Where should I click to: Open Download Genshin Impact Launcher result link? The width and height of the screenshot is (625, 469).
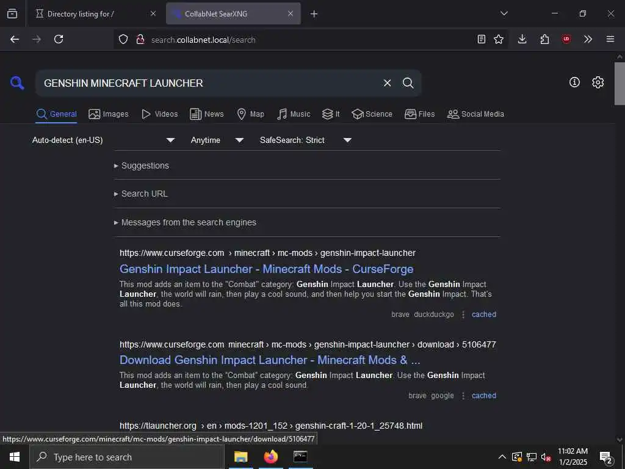click(x=270, y=360)
